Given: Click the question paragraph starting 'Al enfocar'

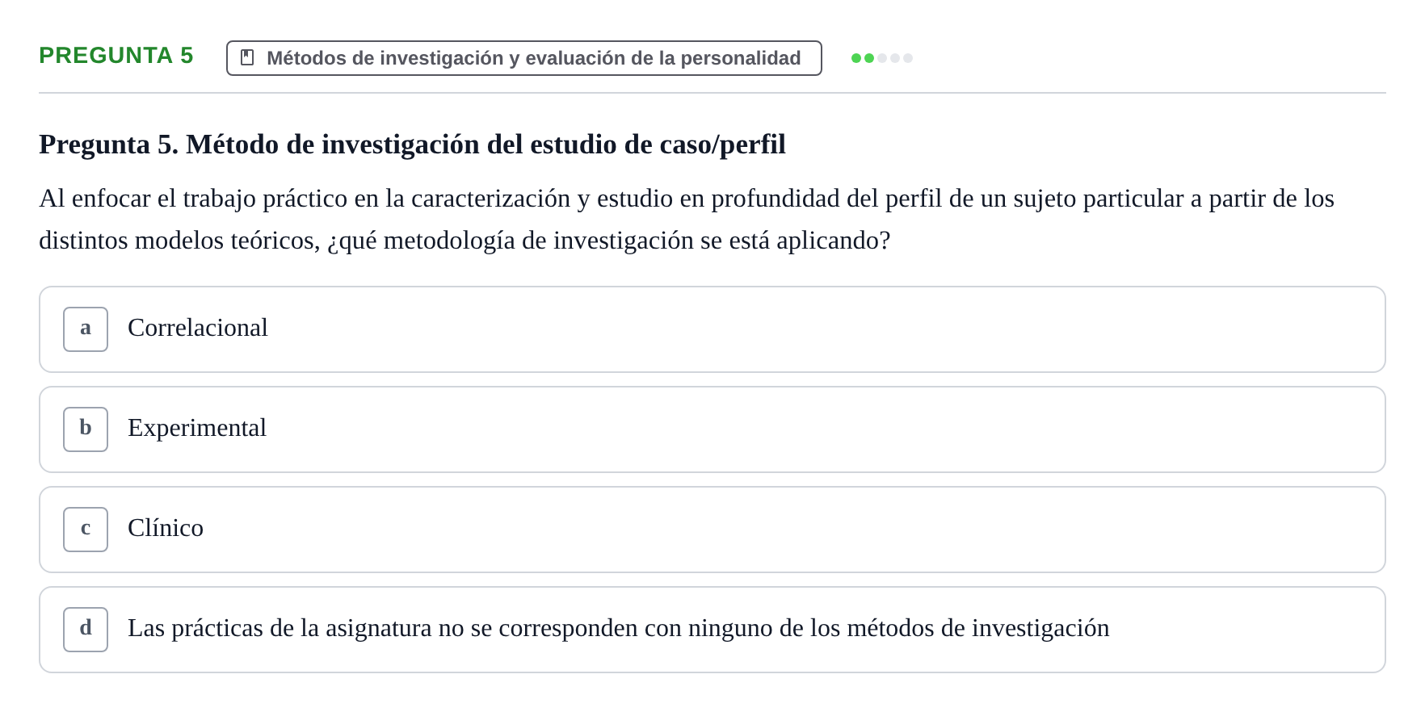Looking at the screenshot, I should [687, 220].
